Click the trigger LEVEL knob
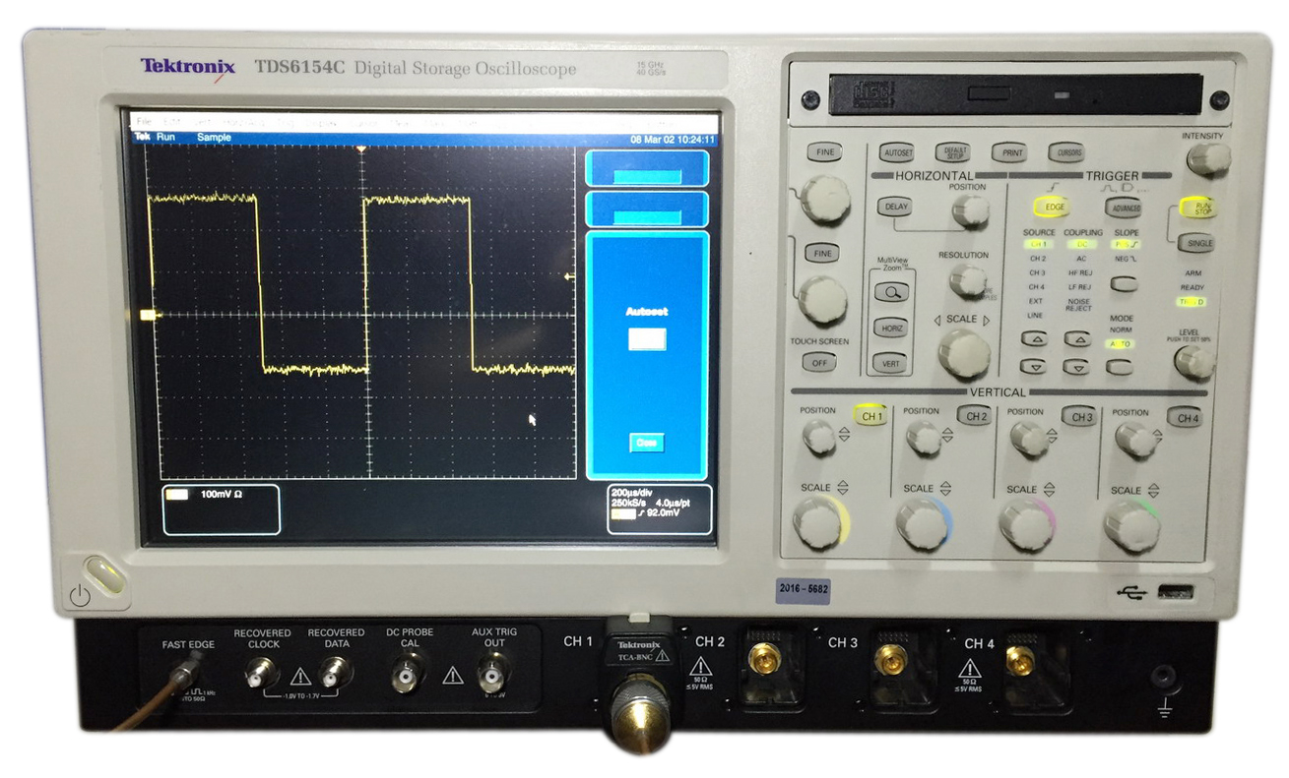1289x778 pixels. point(1193,363)
